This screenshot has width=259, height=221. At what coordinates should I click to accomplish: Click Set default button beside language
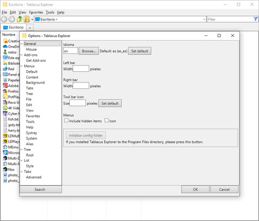tap(139, 51)
